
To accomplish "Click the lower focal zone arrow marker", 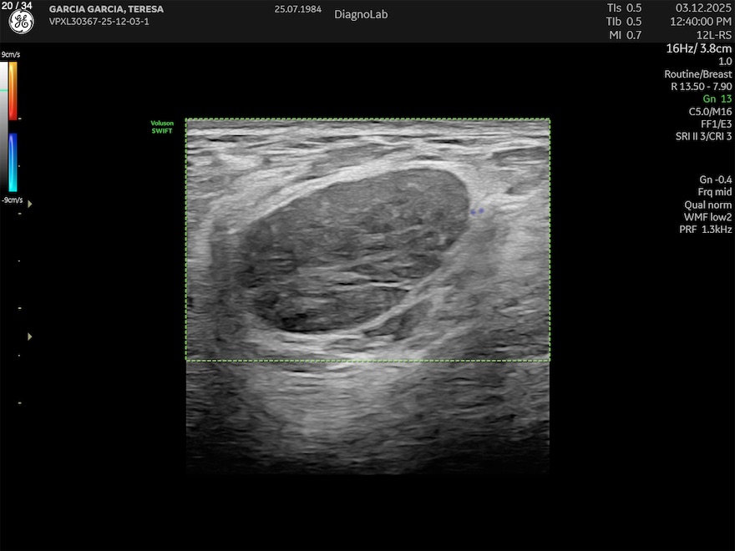I will coord(30,336).
